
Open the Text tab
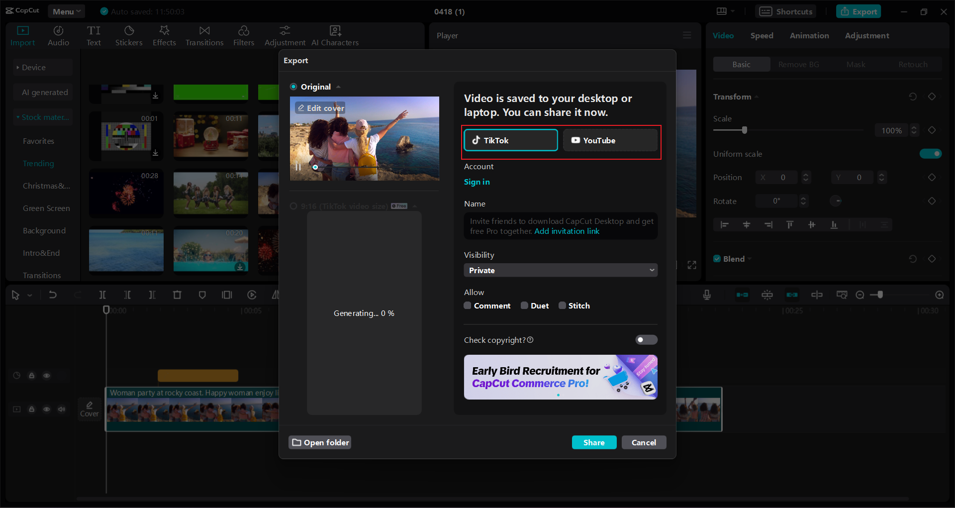click(x=94, y=36)
